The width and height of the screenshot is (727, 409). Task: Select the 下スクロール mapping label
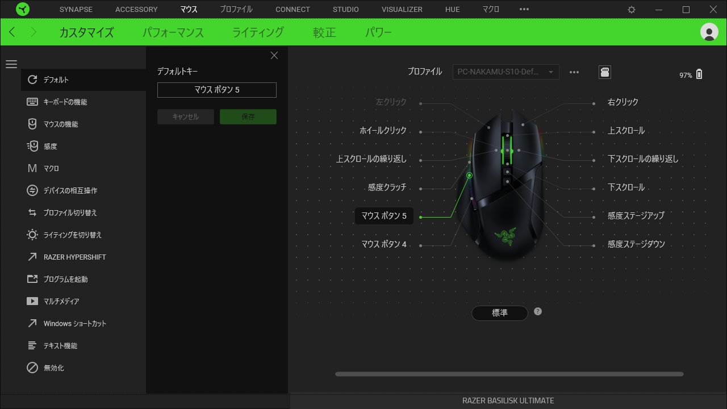[x=626, y=187]
